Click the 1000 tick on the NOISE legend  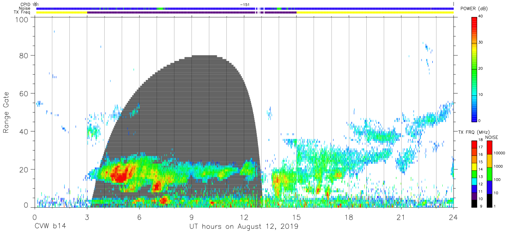click(498, 167)
